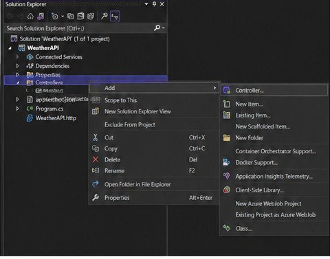Click the Sync with Active Document icon

click(x=70, y=16)
